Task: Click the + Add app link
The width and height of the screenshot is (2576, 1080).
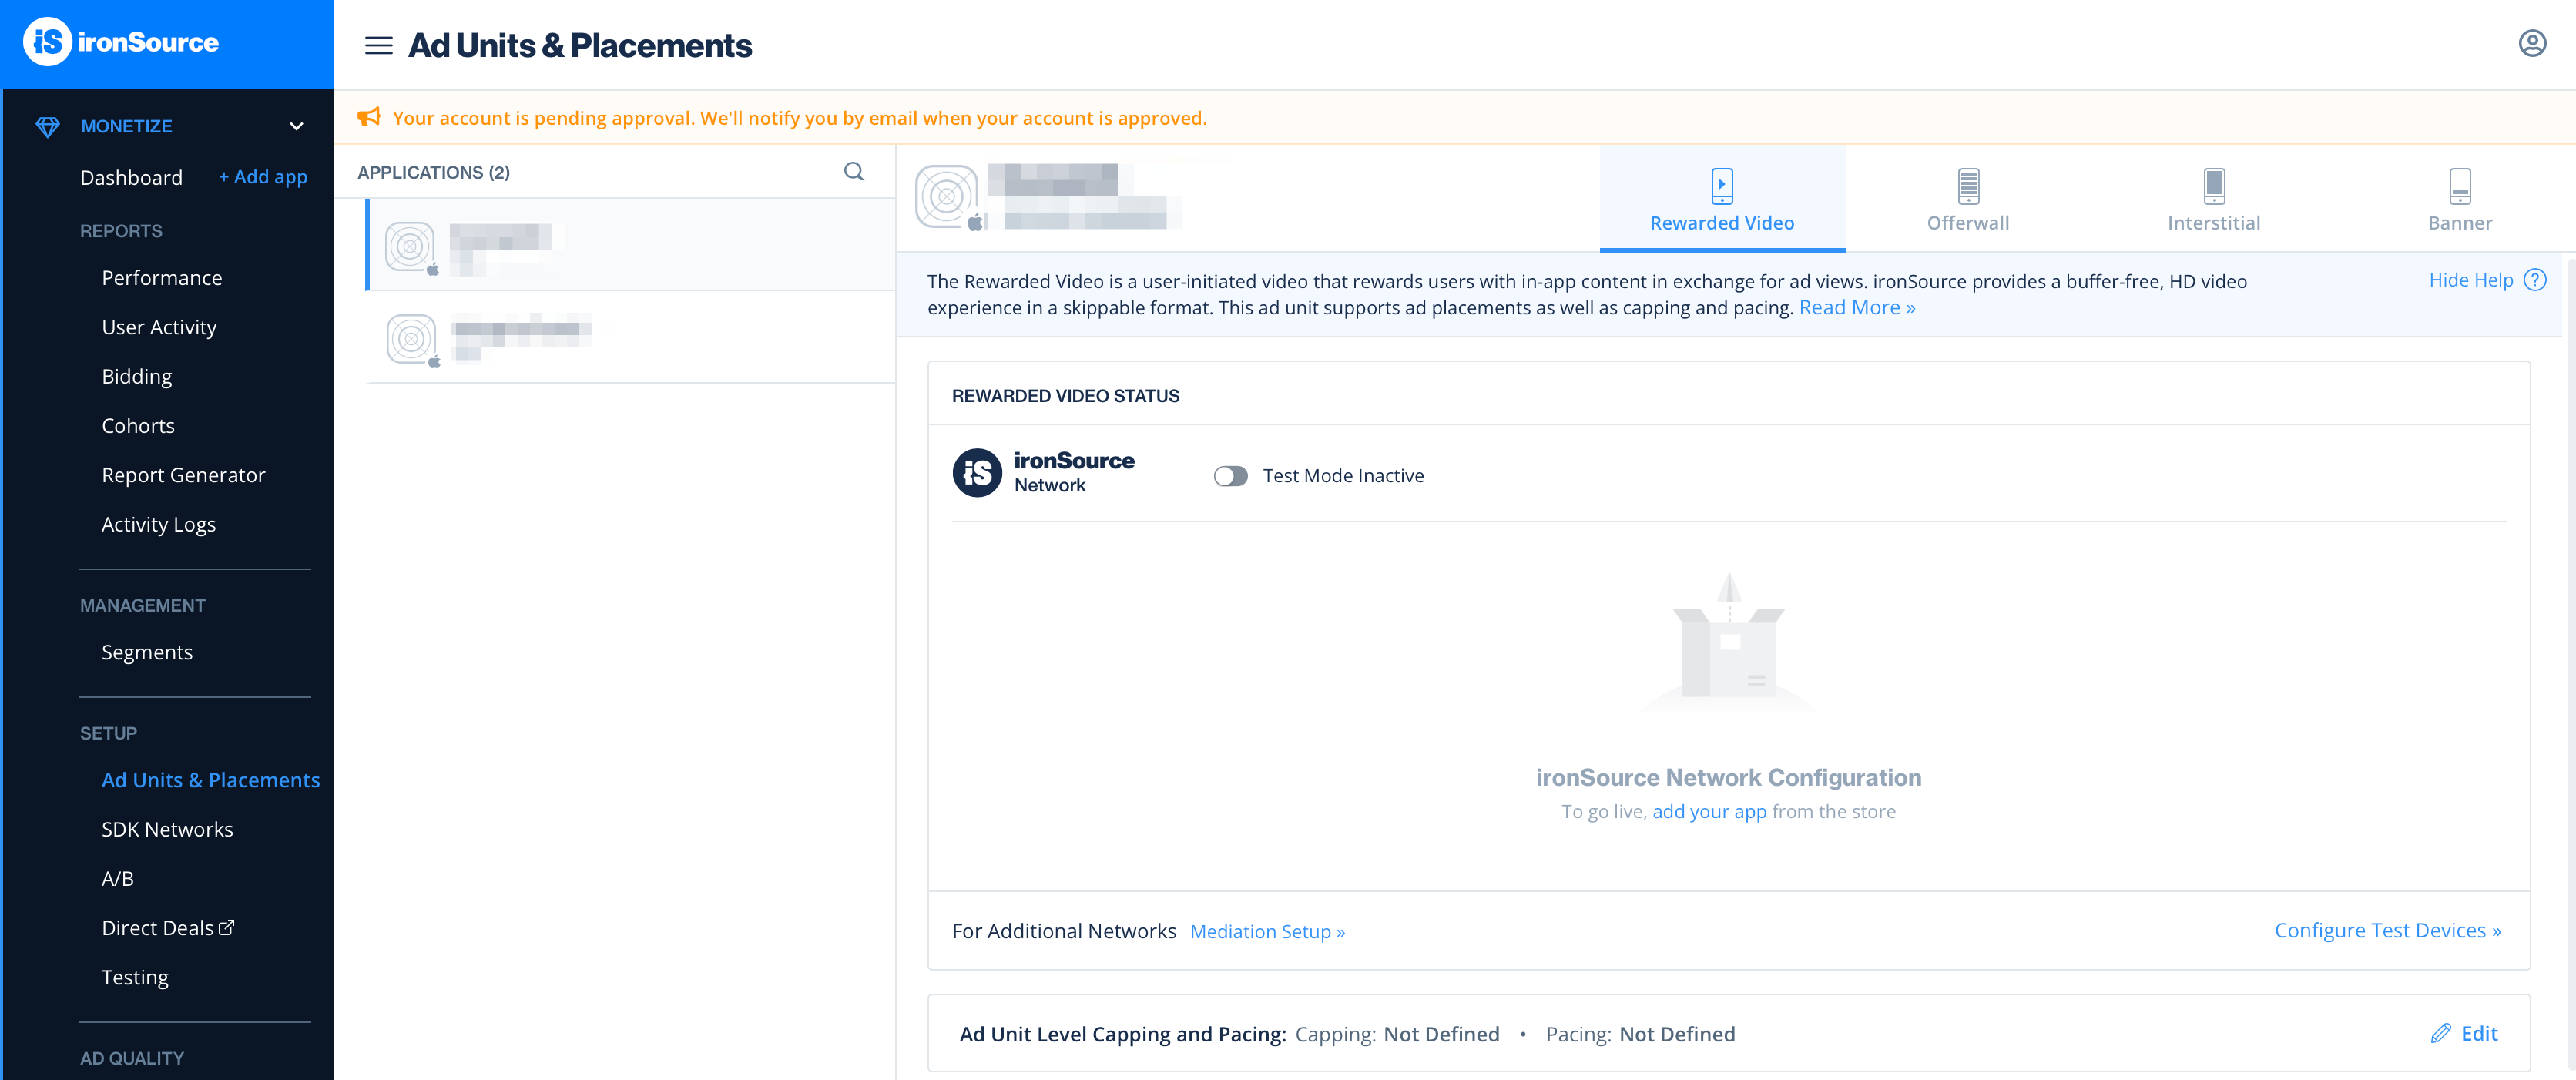Action: [x=263, y=177]
